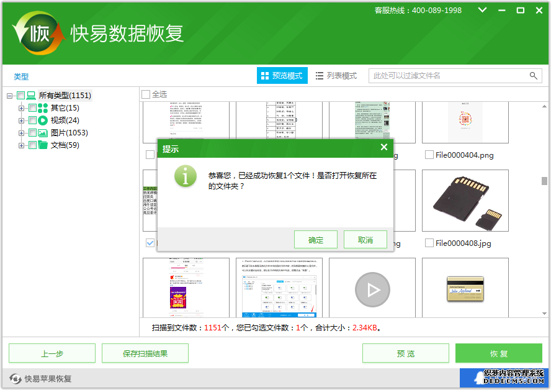The image size is (551, 390).
Task: Click the 预览 button
Action: pos(406,353)
